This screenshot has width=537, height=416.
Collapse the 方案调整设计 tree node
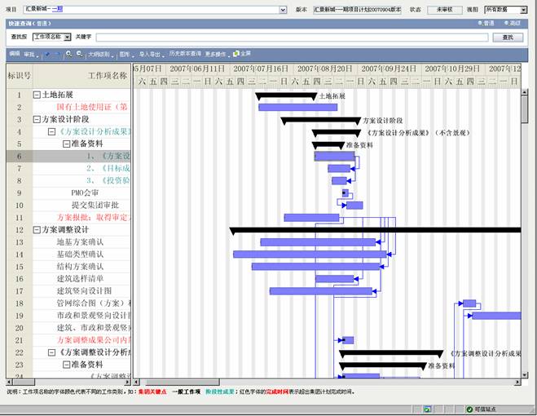pyautogui.click(x=37, y=230)
